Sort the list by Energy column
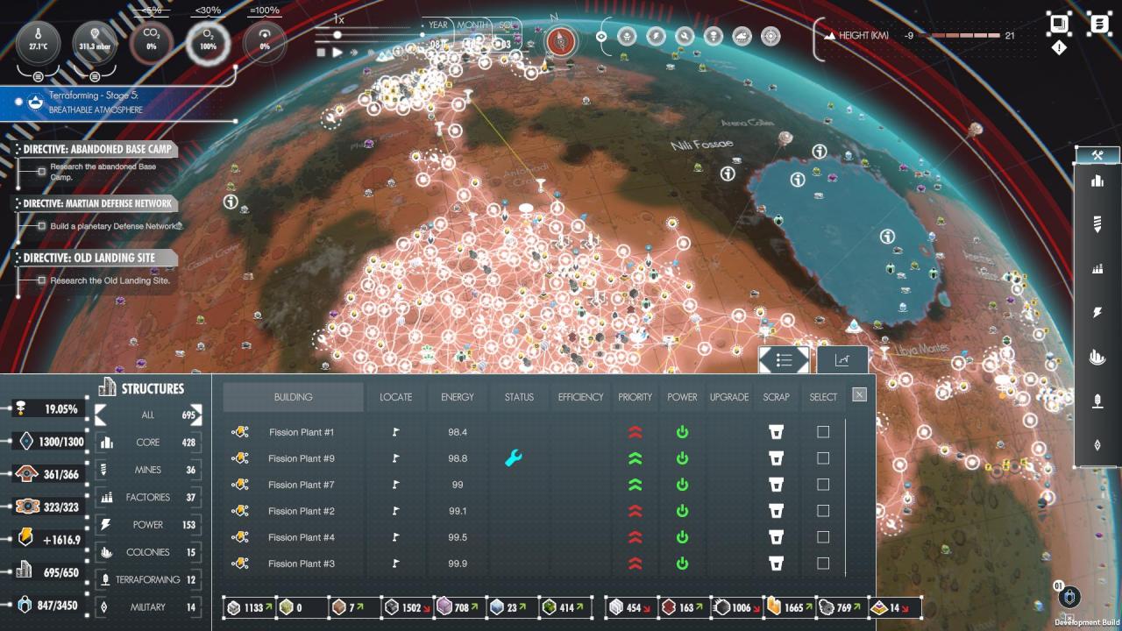The width and height of the screenshot is (1122, 631). 457,397
